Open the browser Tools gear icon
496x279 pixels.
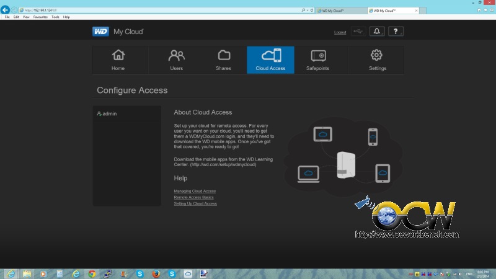coord(492,10)
